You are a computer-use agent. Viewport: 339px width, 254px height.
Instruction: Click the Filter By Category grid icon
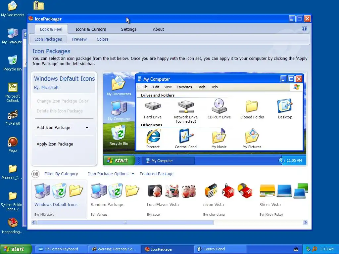point(35,174)
